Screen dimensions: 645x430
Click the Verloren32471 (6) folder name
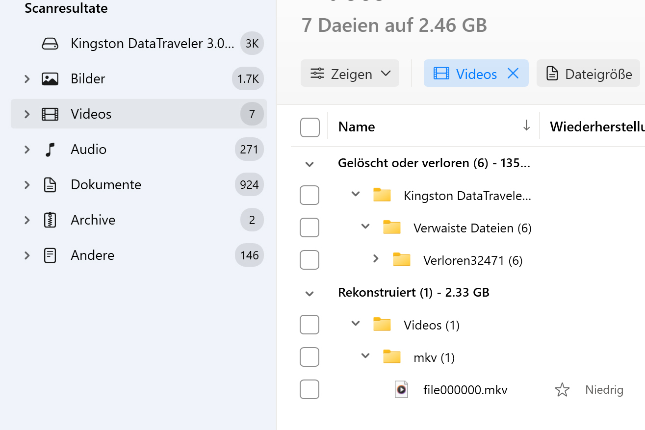point(473,260)
